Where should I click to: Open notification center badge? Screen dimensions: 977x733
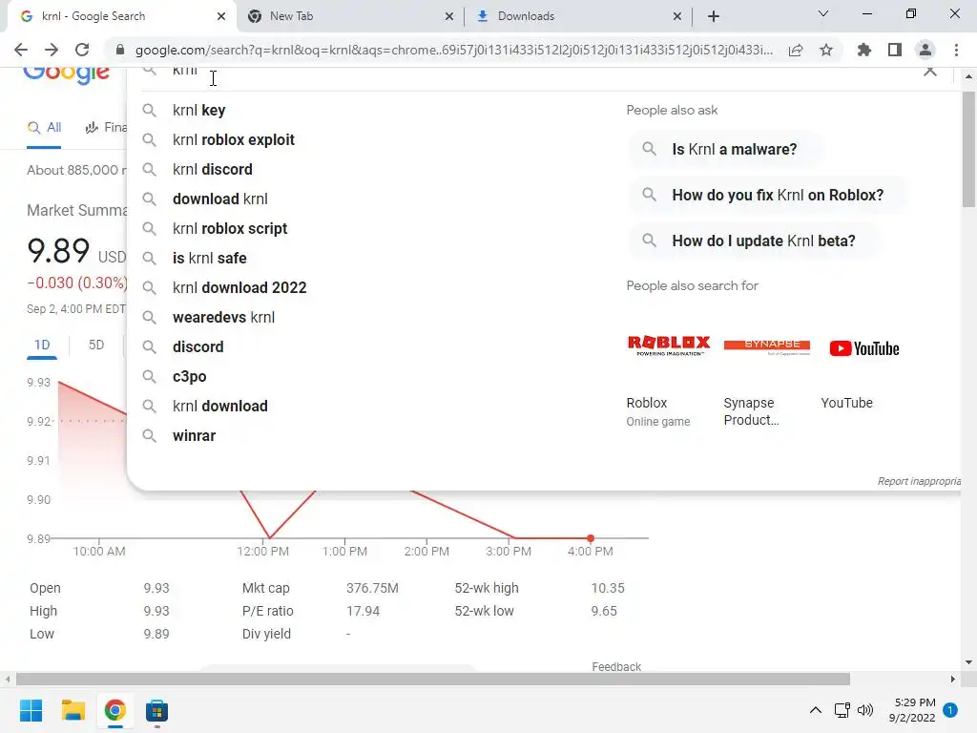(x=950, y=710)
